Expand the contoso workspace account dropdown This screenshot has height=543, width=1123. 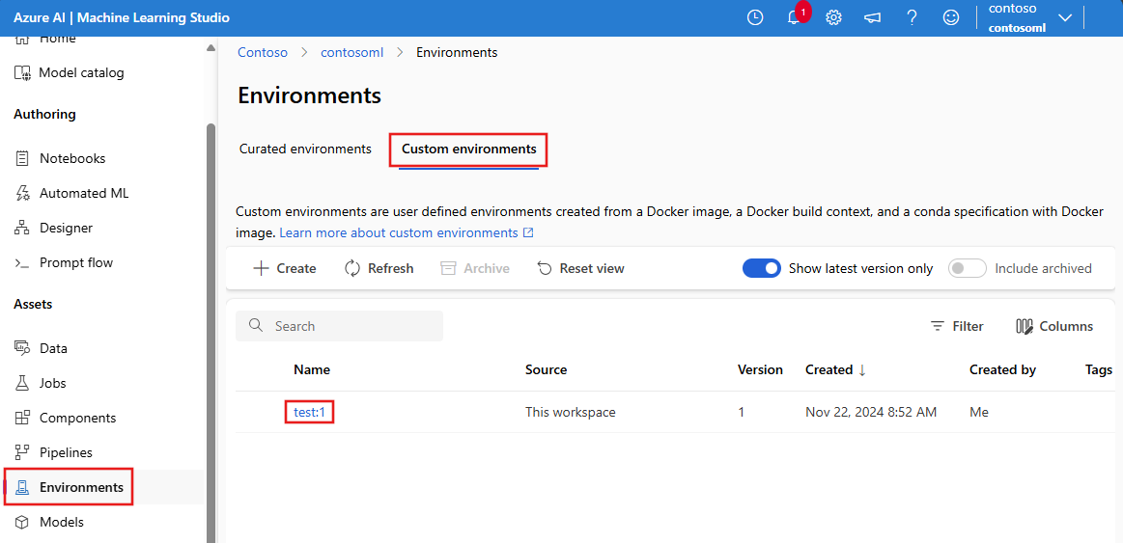pos(1065,17)
